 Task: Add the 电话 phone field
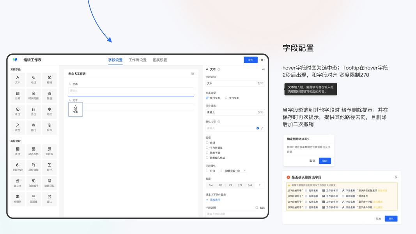pyautogui.click(x=34, y=80)
